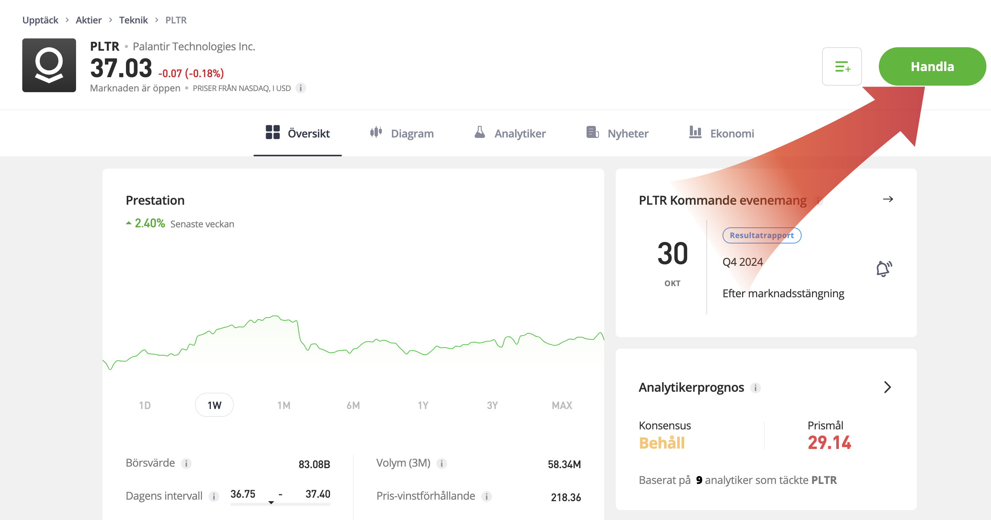Click the Dagens intervall range slider marker
The height and width of the screenshot is (520, 991).
271,502
